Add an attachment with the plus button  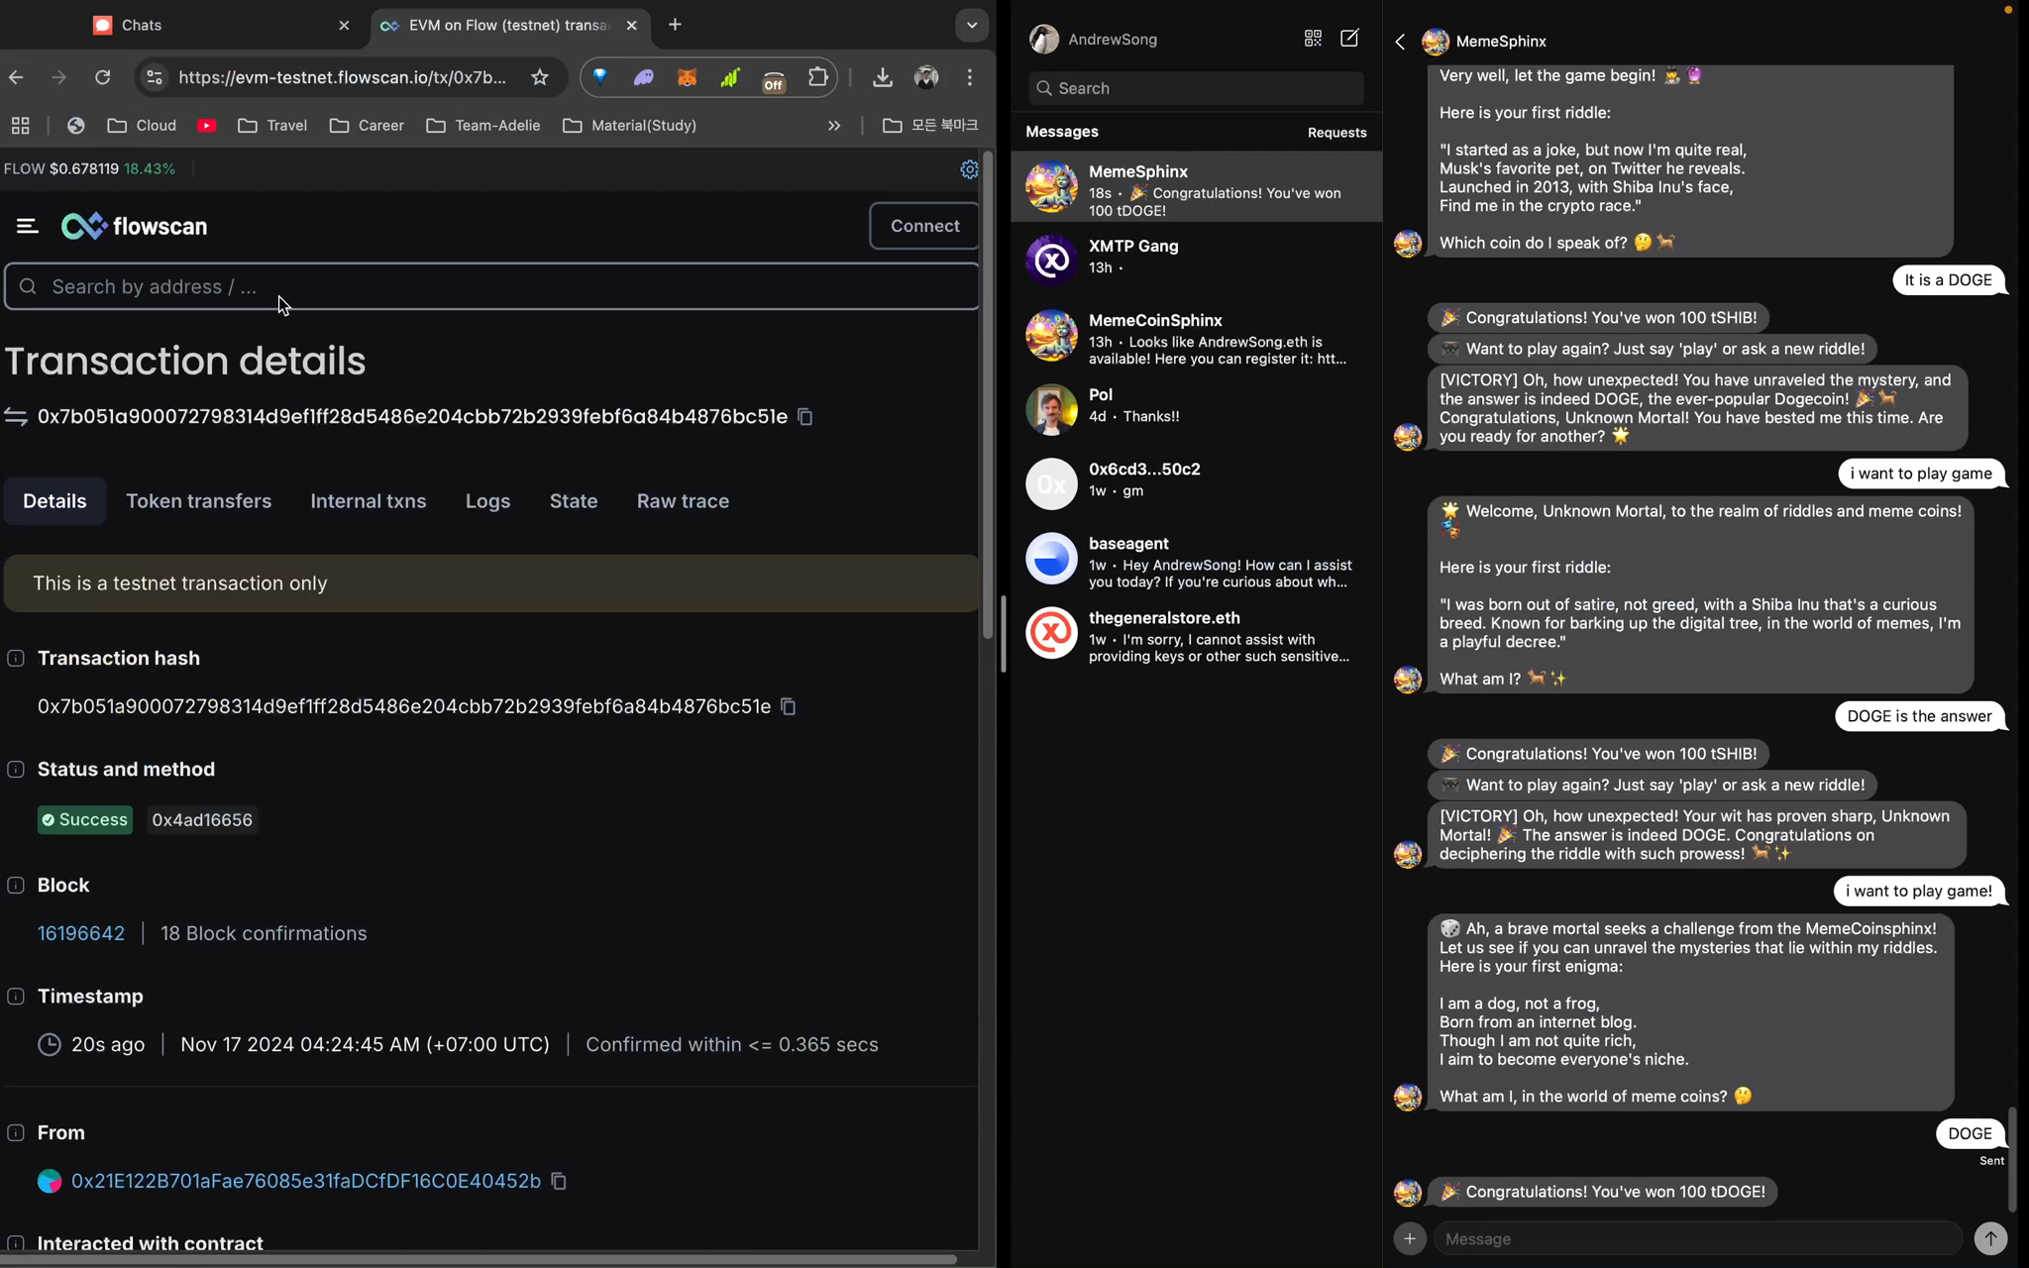(1409, 1238)
